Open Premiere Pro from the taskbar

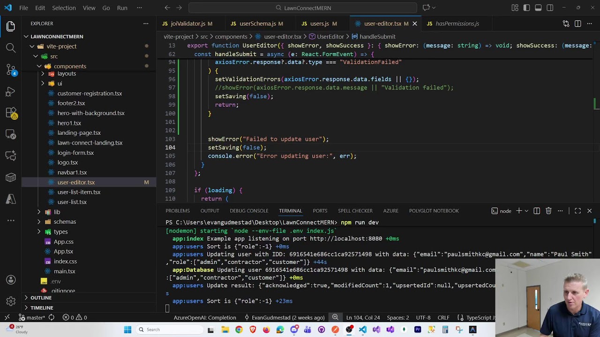coord(418,330)
